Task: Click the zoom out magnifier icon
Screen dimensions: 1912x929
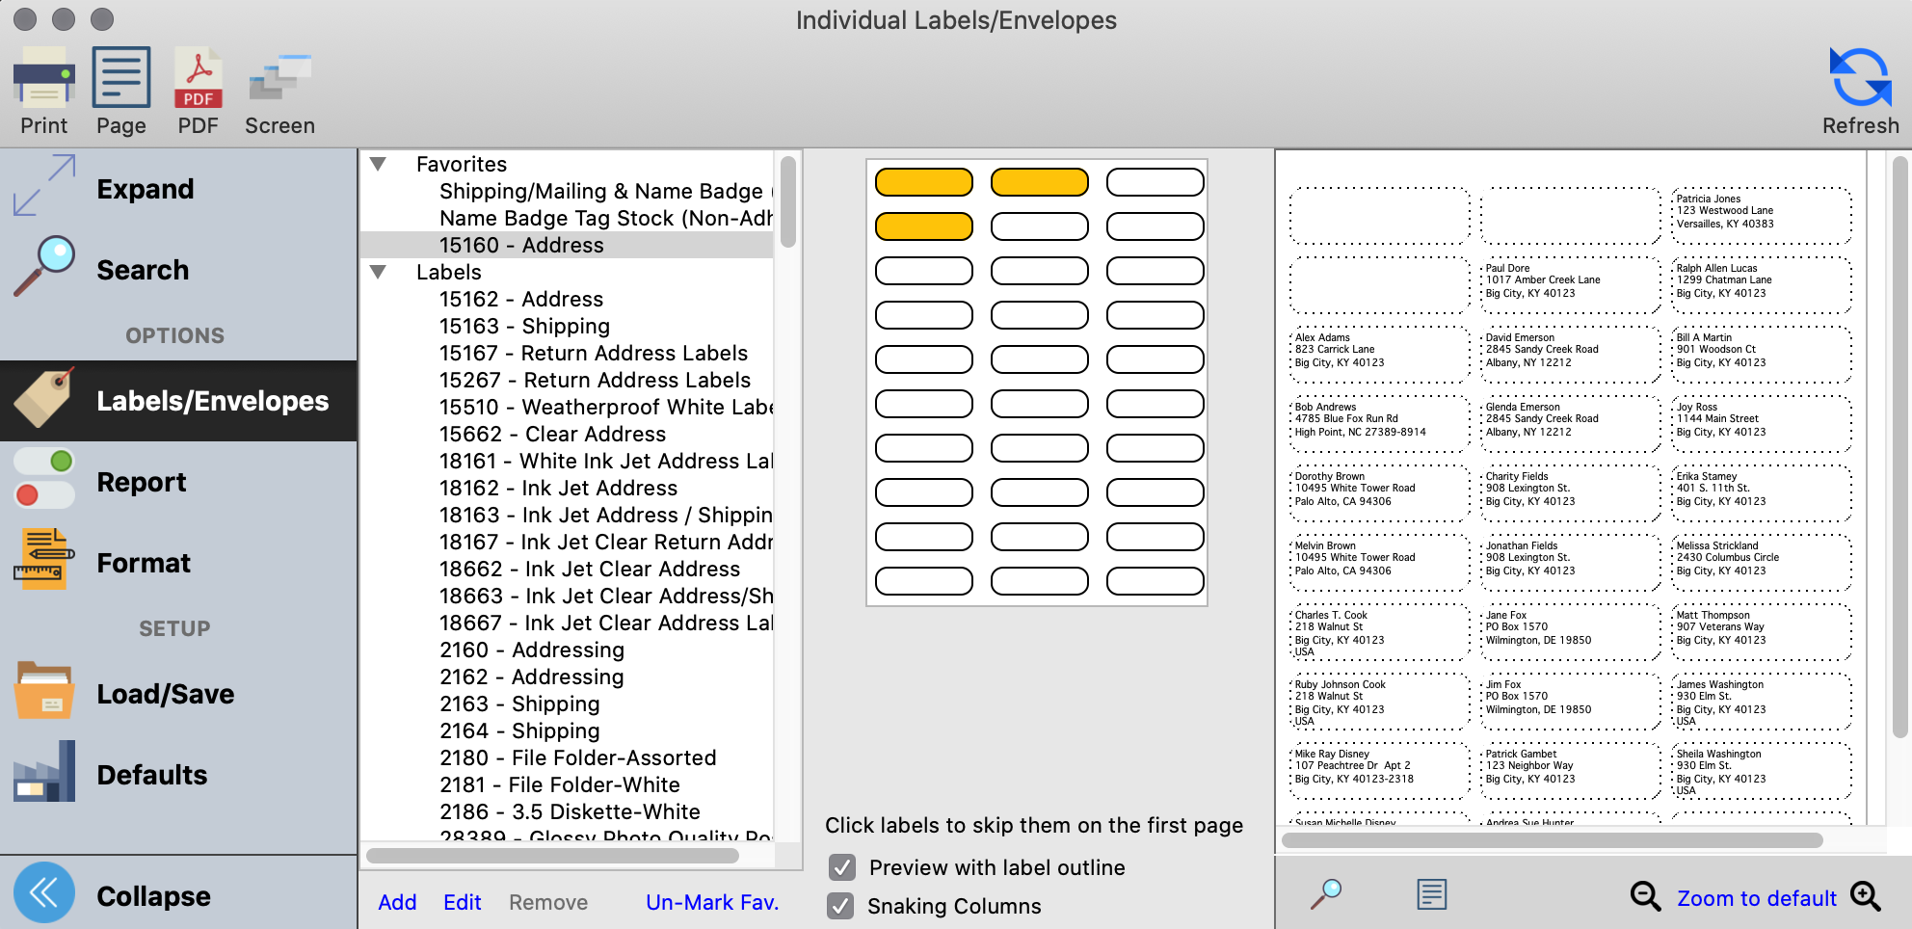Action: point(1645,896)
